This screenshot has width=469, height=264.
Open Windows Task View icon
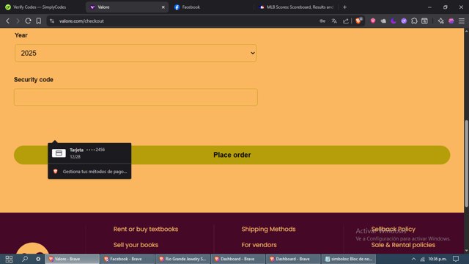click(9, 259)
